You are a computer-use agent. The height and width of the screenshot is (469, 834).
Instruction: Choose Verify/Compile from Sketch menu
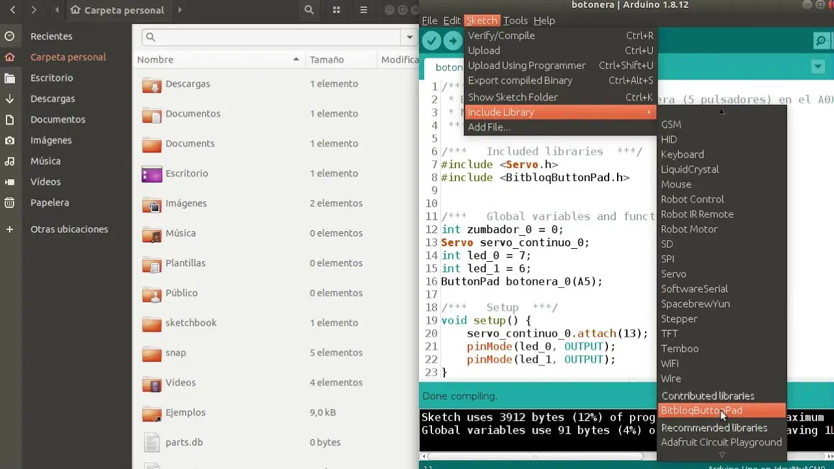[x=501, y=35]
